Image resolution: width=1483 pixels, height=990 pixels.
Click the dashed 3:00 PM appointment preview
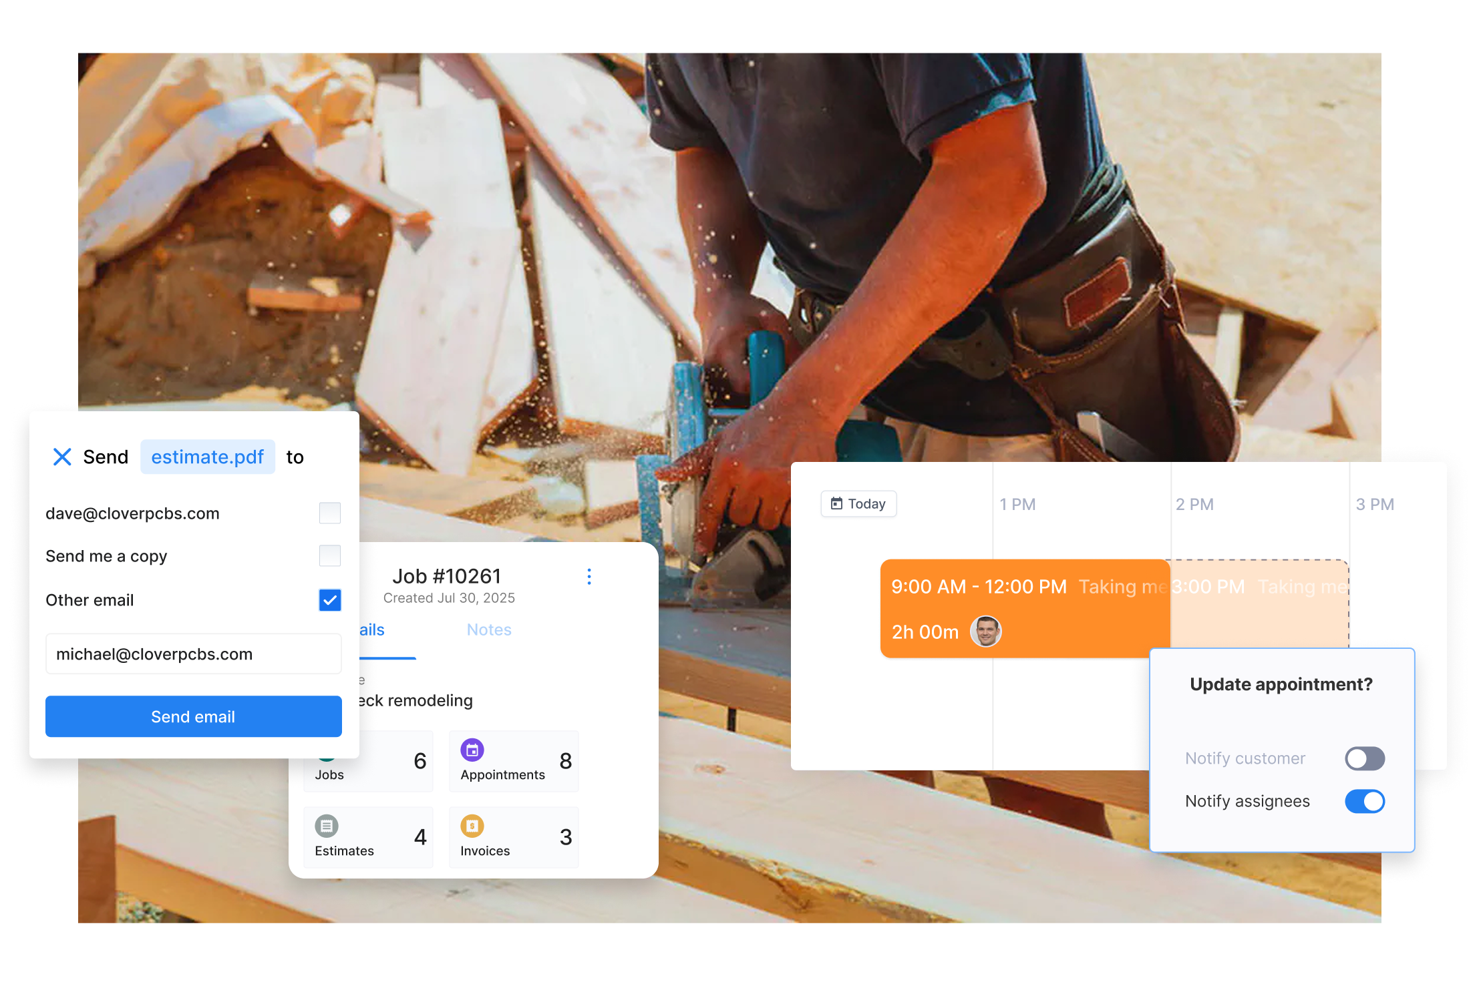1259,603
